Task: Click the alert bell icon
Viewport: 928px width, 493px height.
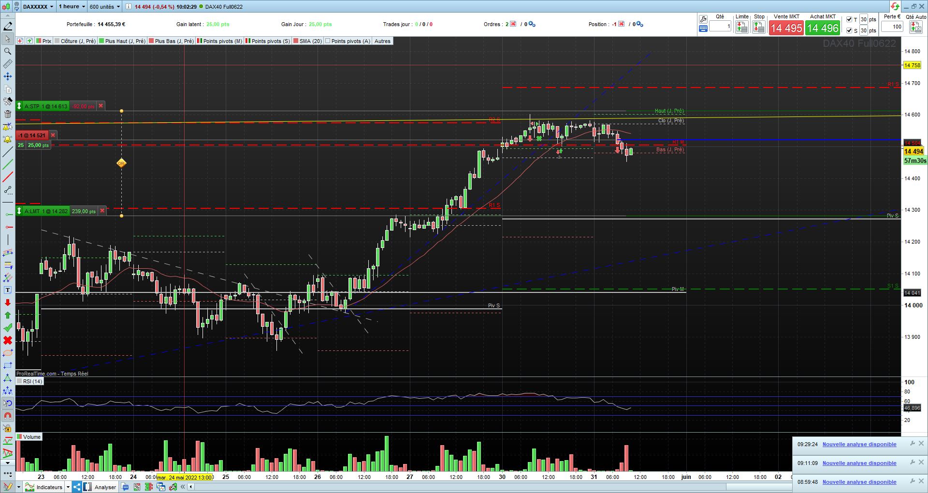Action: pyautogui.click(x=8, y=139)
